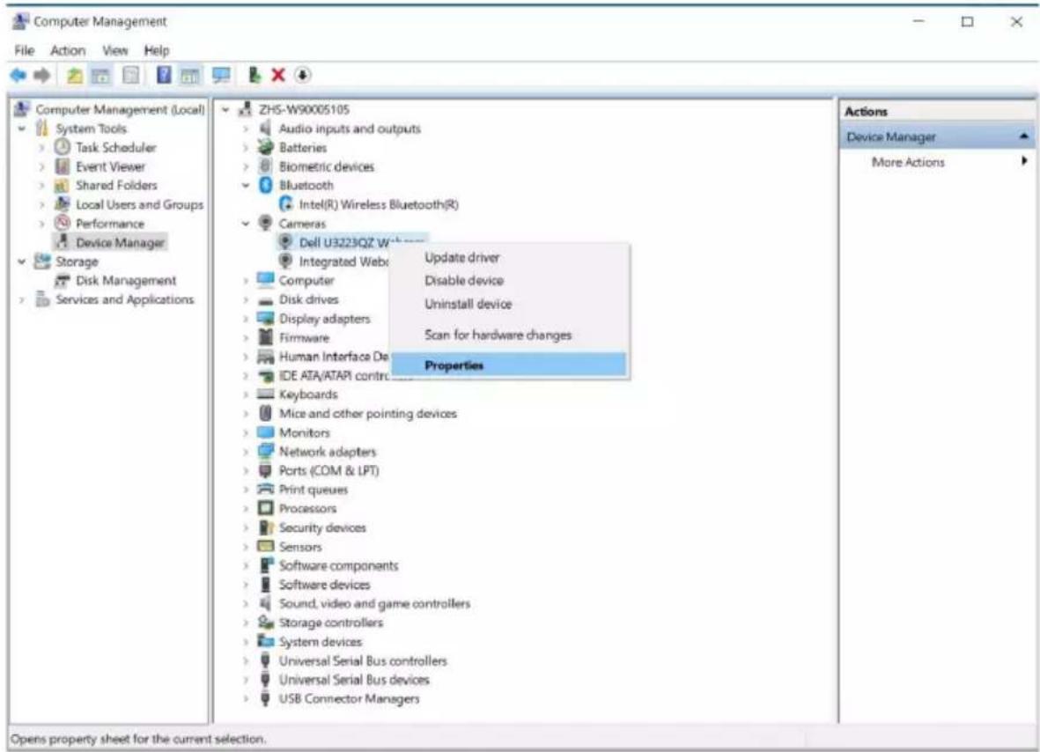
Task: Click the USB Connector Managers icon
Action: tap(265, 698)
